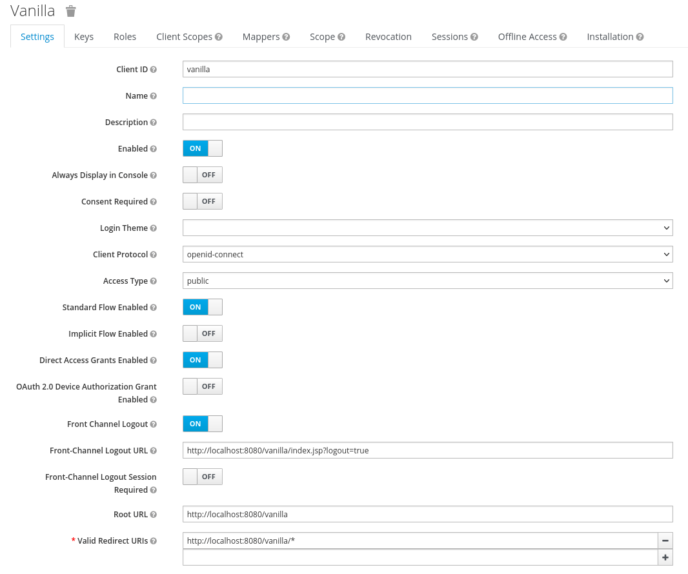Open the Installation tab
The image size is (688, 574).
609,37
